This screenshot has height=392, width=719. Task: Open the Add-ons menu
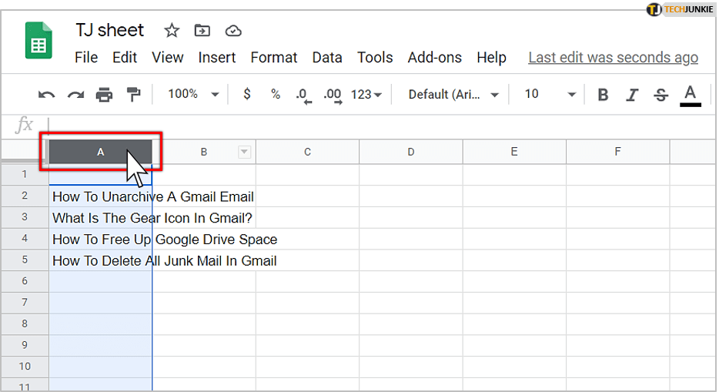click(434, 58)
